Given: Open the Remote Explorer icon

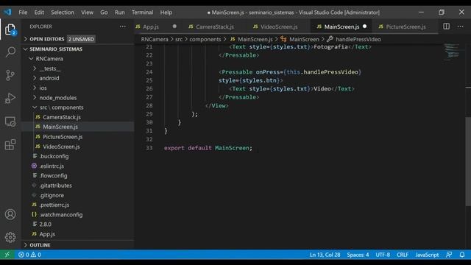Looking at the screenshot, I should click(10, 121).
